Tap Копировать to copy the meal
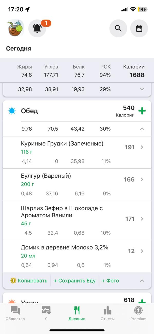The image size is (154, 334). pyautogui.click(x=29, y=281)
